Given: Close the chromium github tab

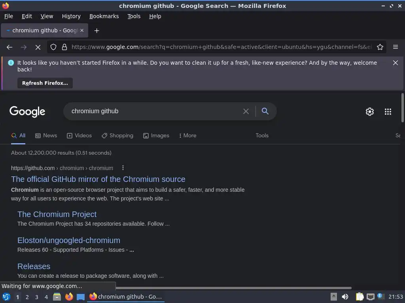Looking at the screenshot, I should pos(82,30).
